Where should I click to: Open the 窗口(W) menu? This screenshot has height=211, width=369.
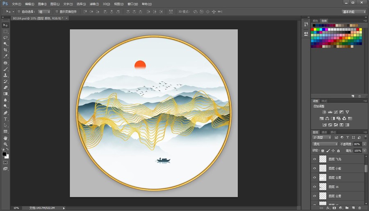[132, 4]
